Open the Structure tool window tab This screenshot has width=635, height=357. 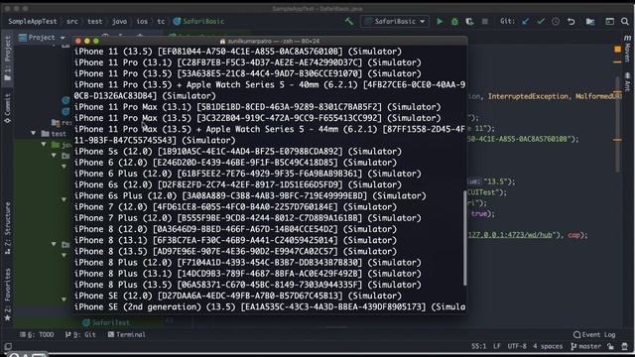[7, 228]
